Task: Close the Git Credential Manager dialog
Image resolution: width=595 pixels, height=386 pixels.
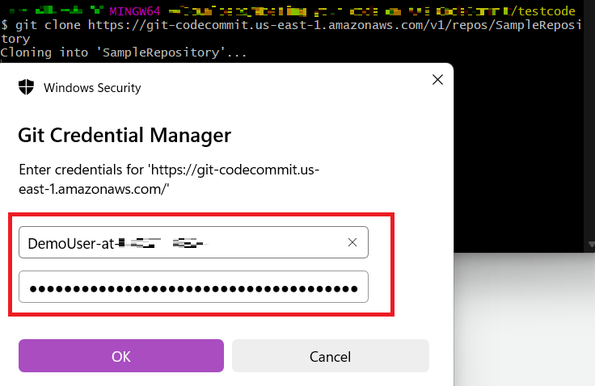Action: click(437, 80)
